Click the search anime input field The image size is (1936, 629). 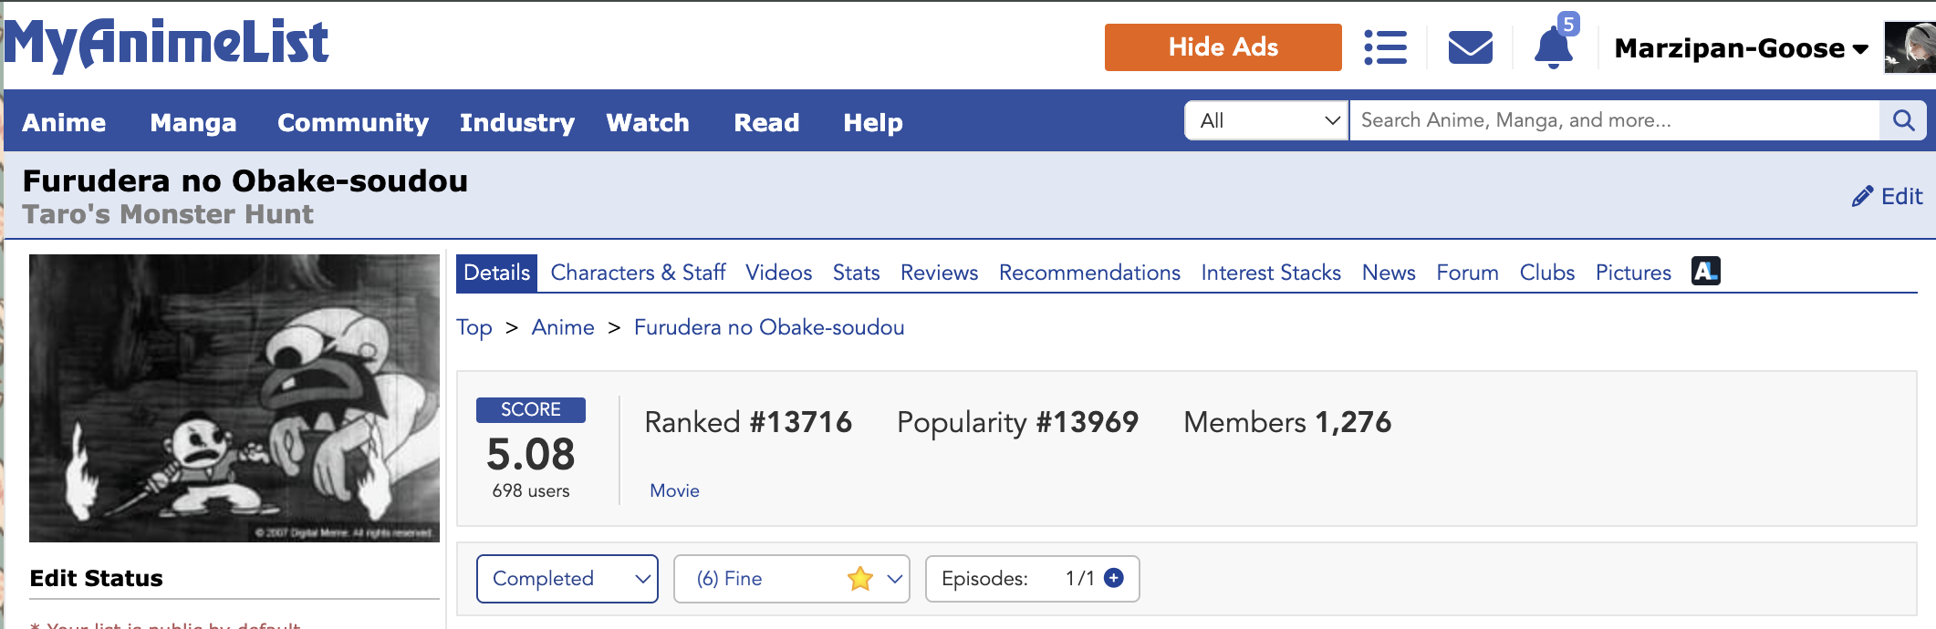click(x=1613, y=120)
